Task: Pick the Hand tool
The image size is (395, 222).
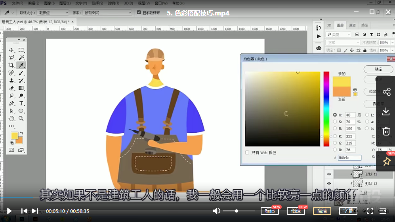Action: 11,118
